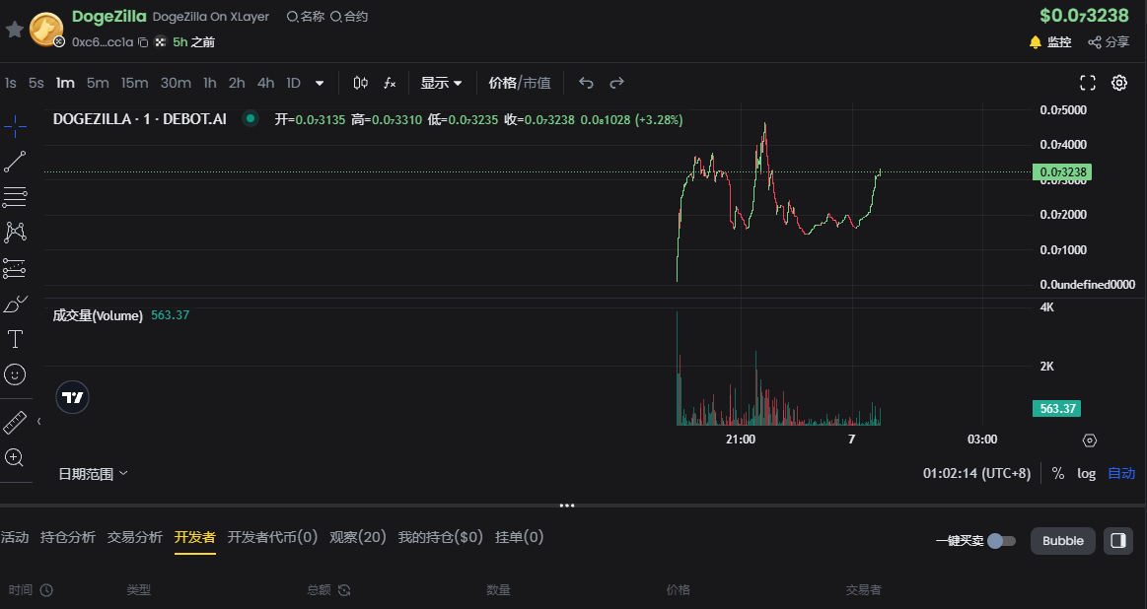
Task: Switch to the 开发者 tab
Action: tap(194, 537)
